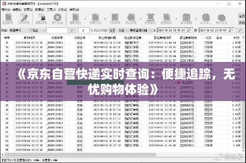
Task: Sort by the 时效 column header
Action: tap(237, 38)
